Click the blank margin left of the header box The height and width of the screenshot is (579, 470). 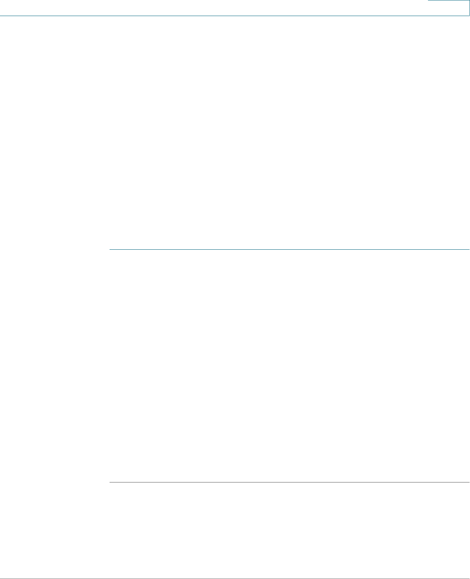[214, 8]
